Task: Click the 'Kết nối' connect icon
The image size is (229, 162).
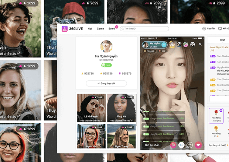Action: click(x=220, y=29)
